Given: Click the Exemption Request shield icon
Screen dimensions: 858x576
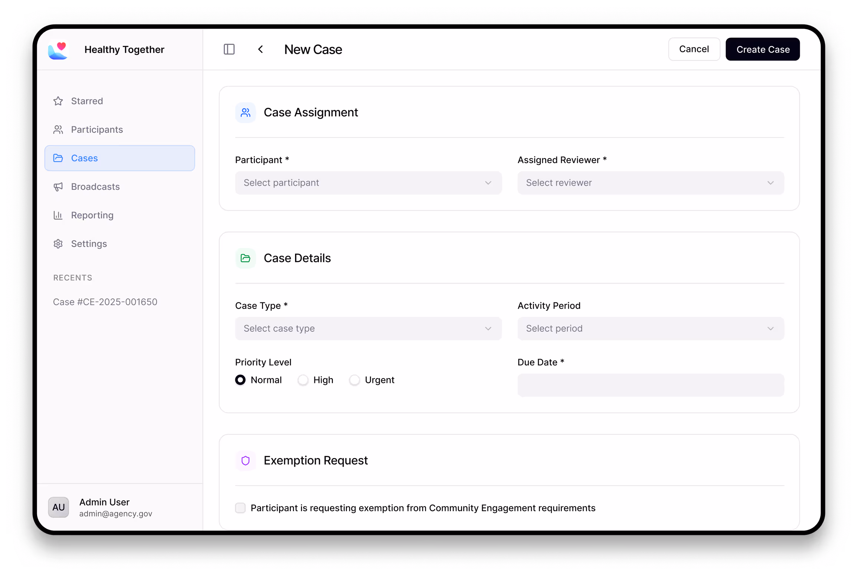Looking at the screenshot, I should (x=245, y=461).
